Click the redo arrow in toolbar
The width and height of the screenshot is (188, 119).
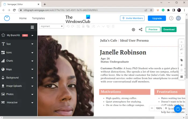pos(73,26)
